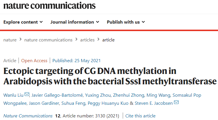
Task: Open the Journal information dropdown
Action: point(75,22)
